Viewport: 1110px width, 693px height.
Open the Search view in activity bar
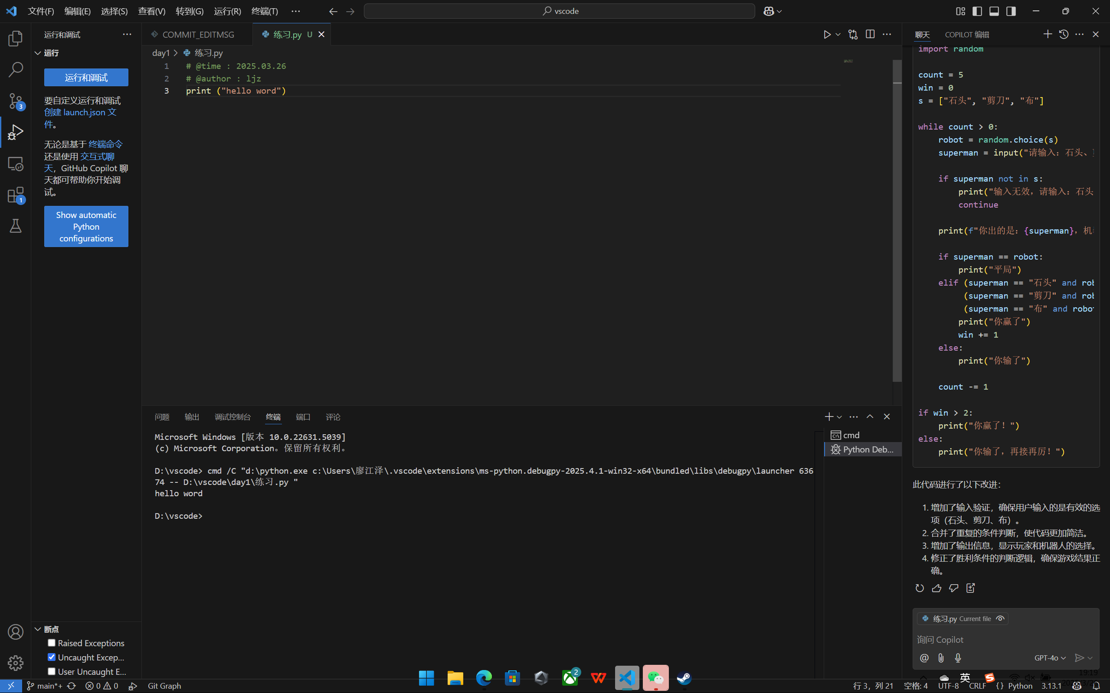coord(15,70)
